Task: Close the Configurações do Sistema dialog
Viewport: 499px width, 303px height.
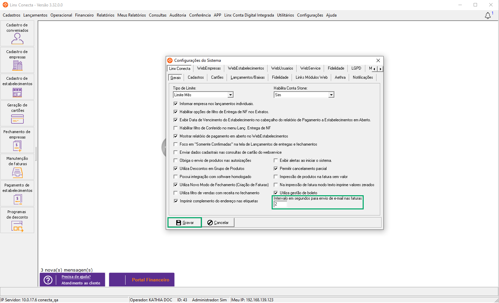Action: point(378,60)
